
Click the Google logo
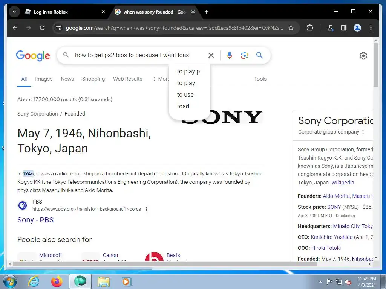point(33,56)
